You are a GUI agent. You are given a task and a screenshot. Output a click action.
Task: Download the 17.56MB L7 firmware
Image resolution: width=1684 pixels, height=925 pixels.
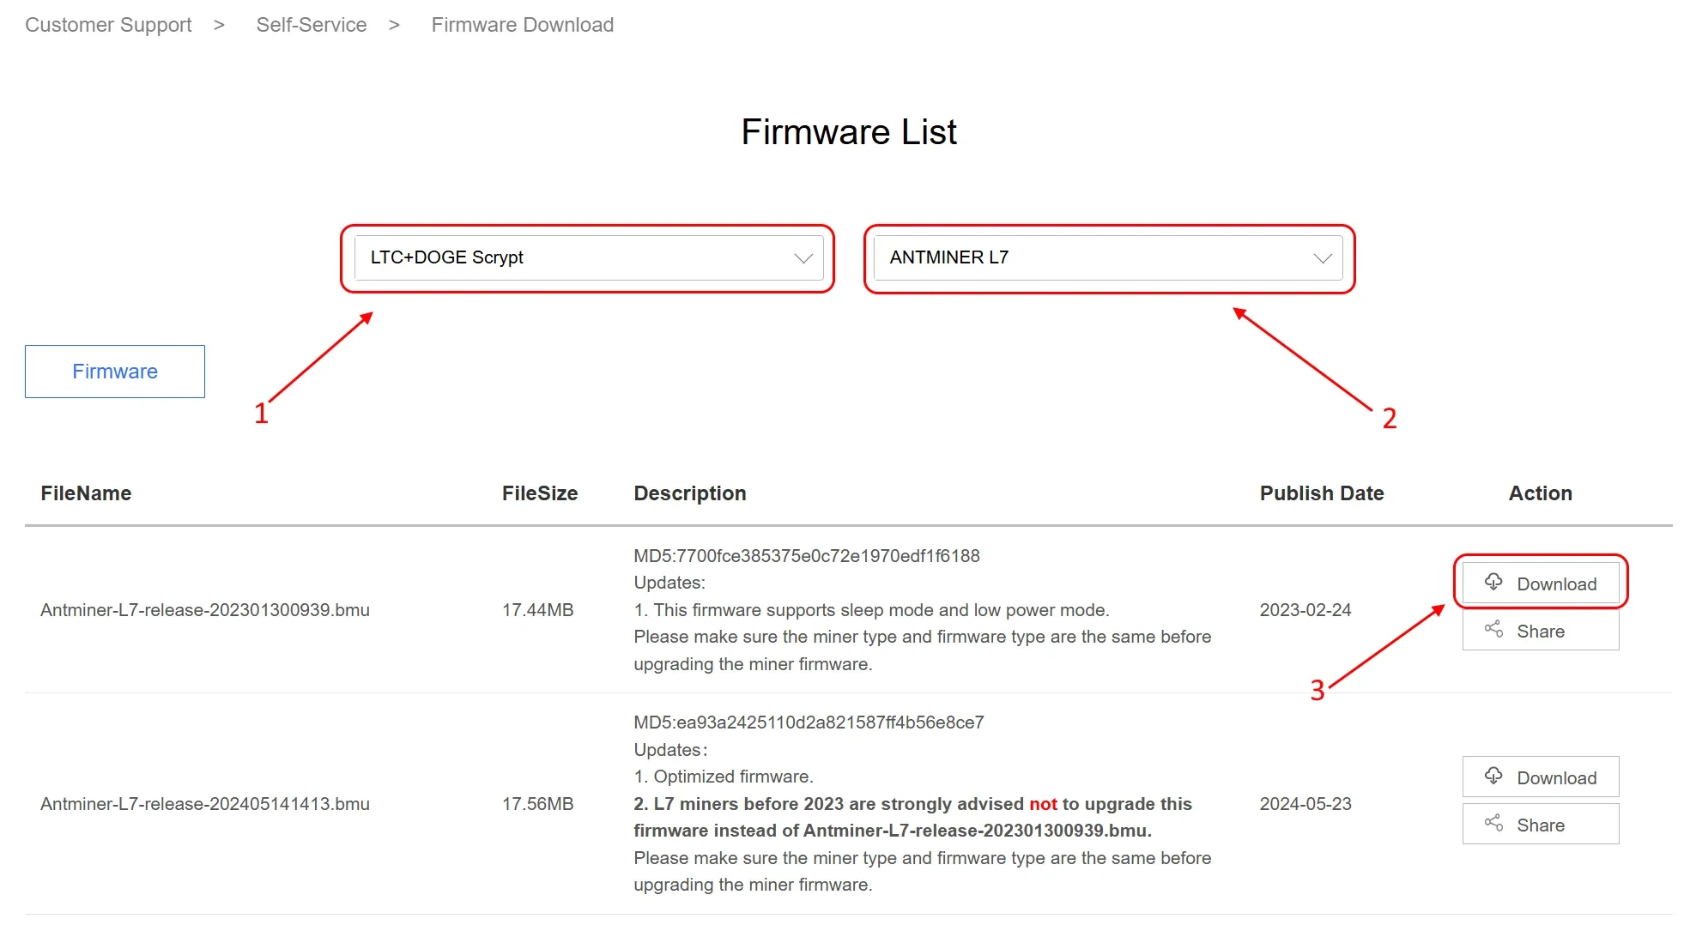[x=1542, y=777]
